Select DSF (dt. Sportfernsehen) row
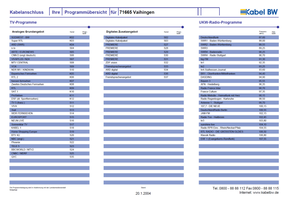The image size is (288, 203). coord(49,99)
